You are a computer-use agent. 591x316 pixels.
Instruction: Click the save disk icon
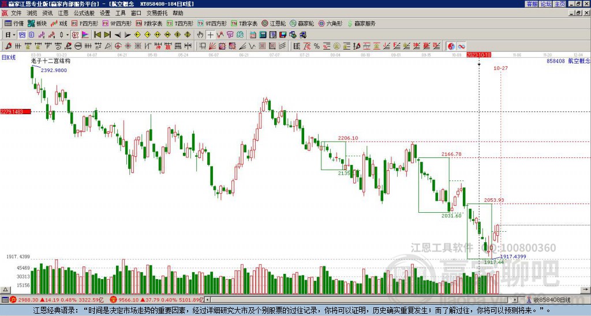283,35
